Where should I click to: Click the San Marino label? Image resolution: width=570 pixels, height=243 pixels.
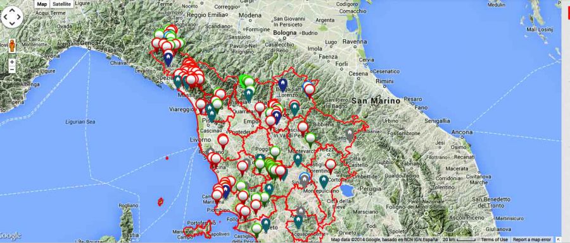[x=376, y=102]
